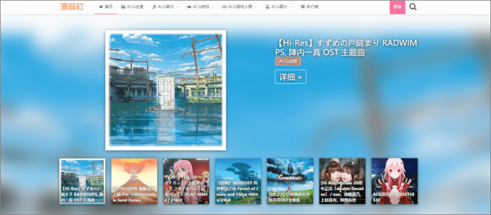Select the ACG漫音社 QQ group thumbnail
The height and width of the screenshot is (215, 491).
(x=395, y=181)
